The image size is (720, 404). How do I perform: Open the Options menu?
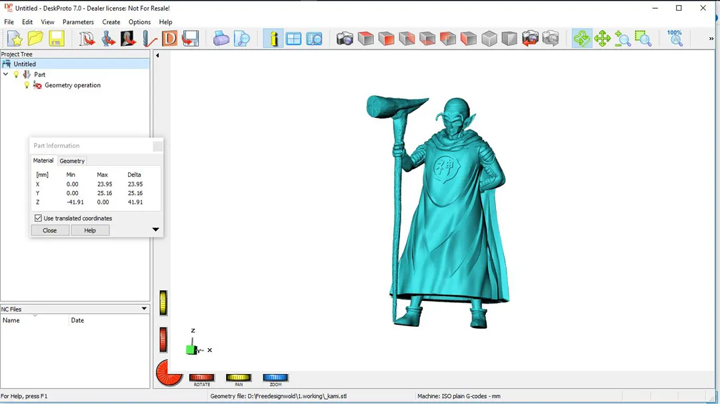click(x=139, y=22)
